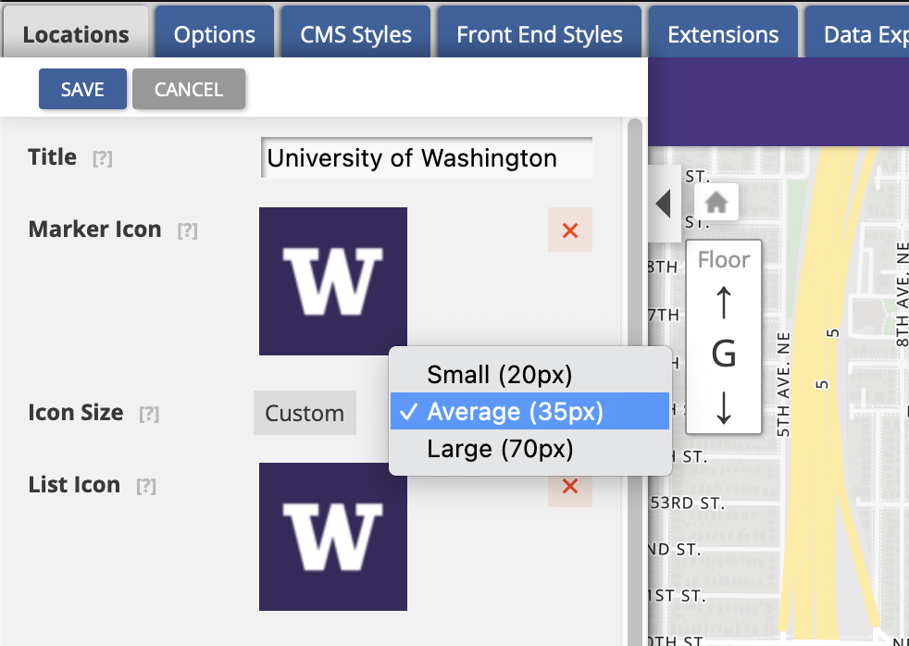Switch to Front End Styles tab
Viewport: 909px width, 646px height.
coord(540,34)
